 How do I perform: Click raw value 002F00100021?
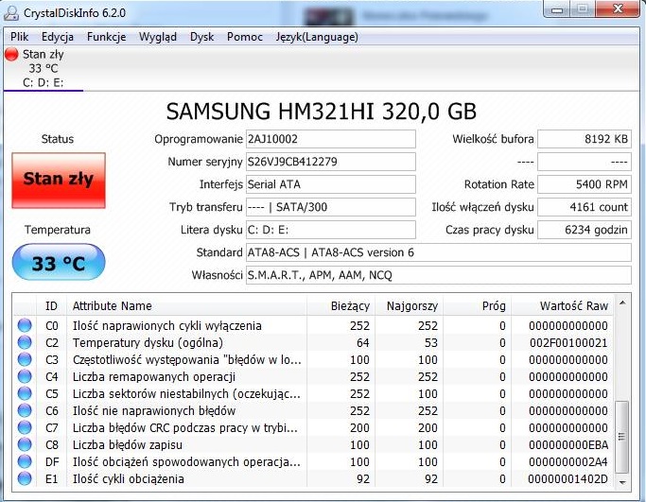pos(568,342)
